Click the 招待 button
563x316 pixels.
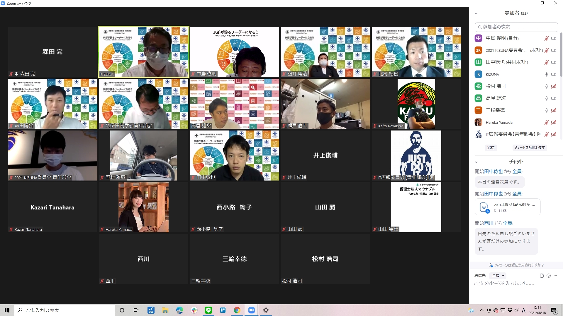coord(491,148)
